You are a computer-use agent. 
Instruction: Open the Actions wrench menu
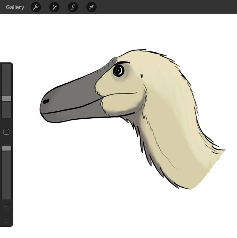click(x=36, y=7)
